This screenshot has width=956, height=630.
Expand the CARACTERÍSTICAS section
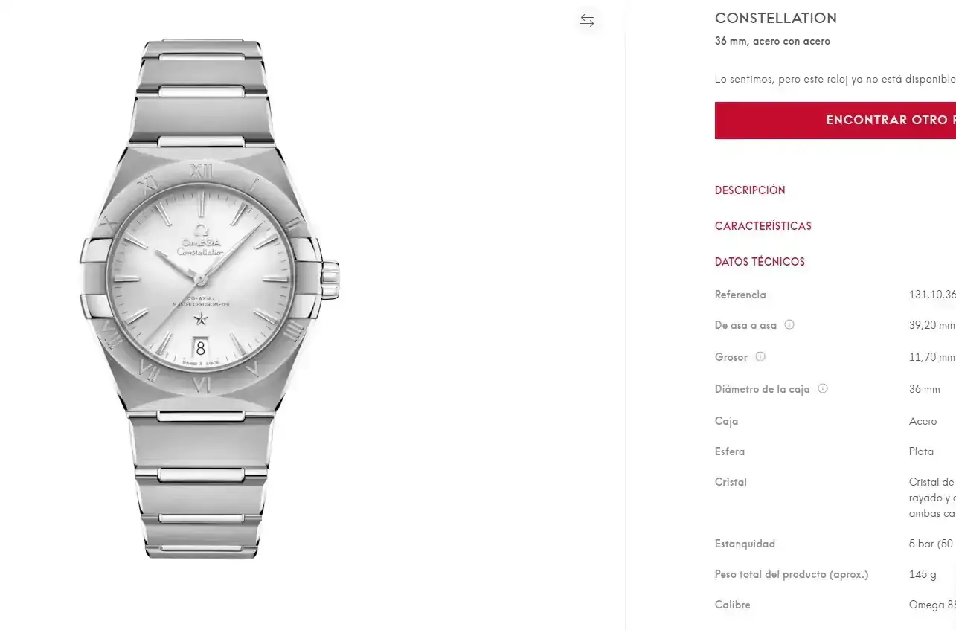tap(763, 226)
